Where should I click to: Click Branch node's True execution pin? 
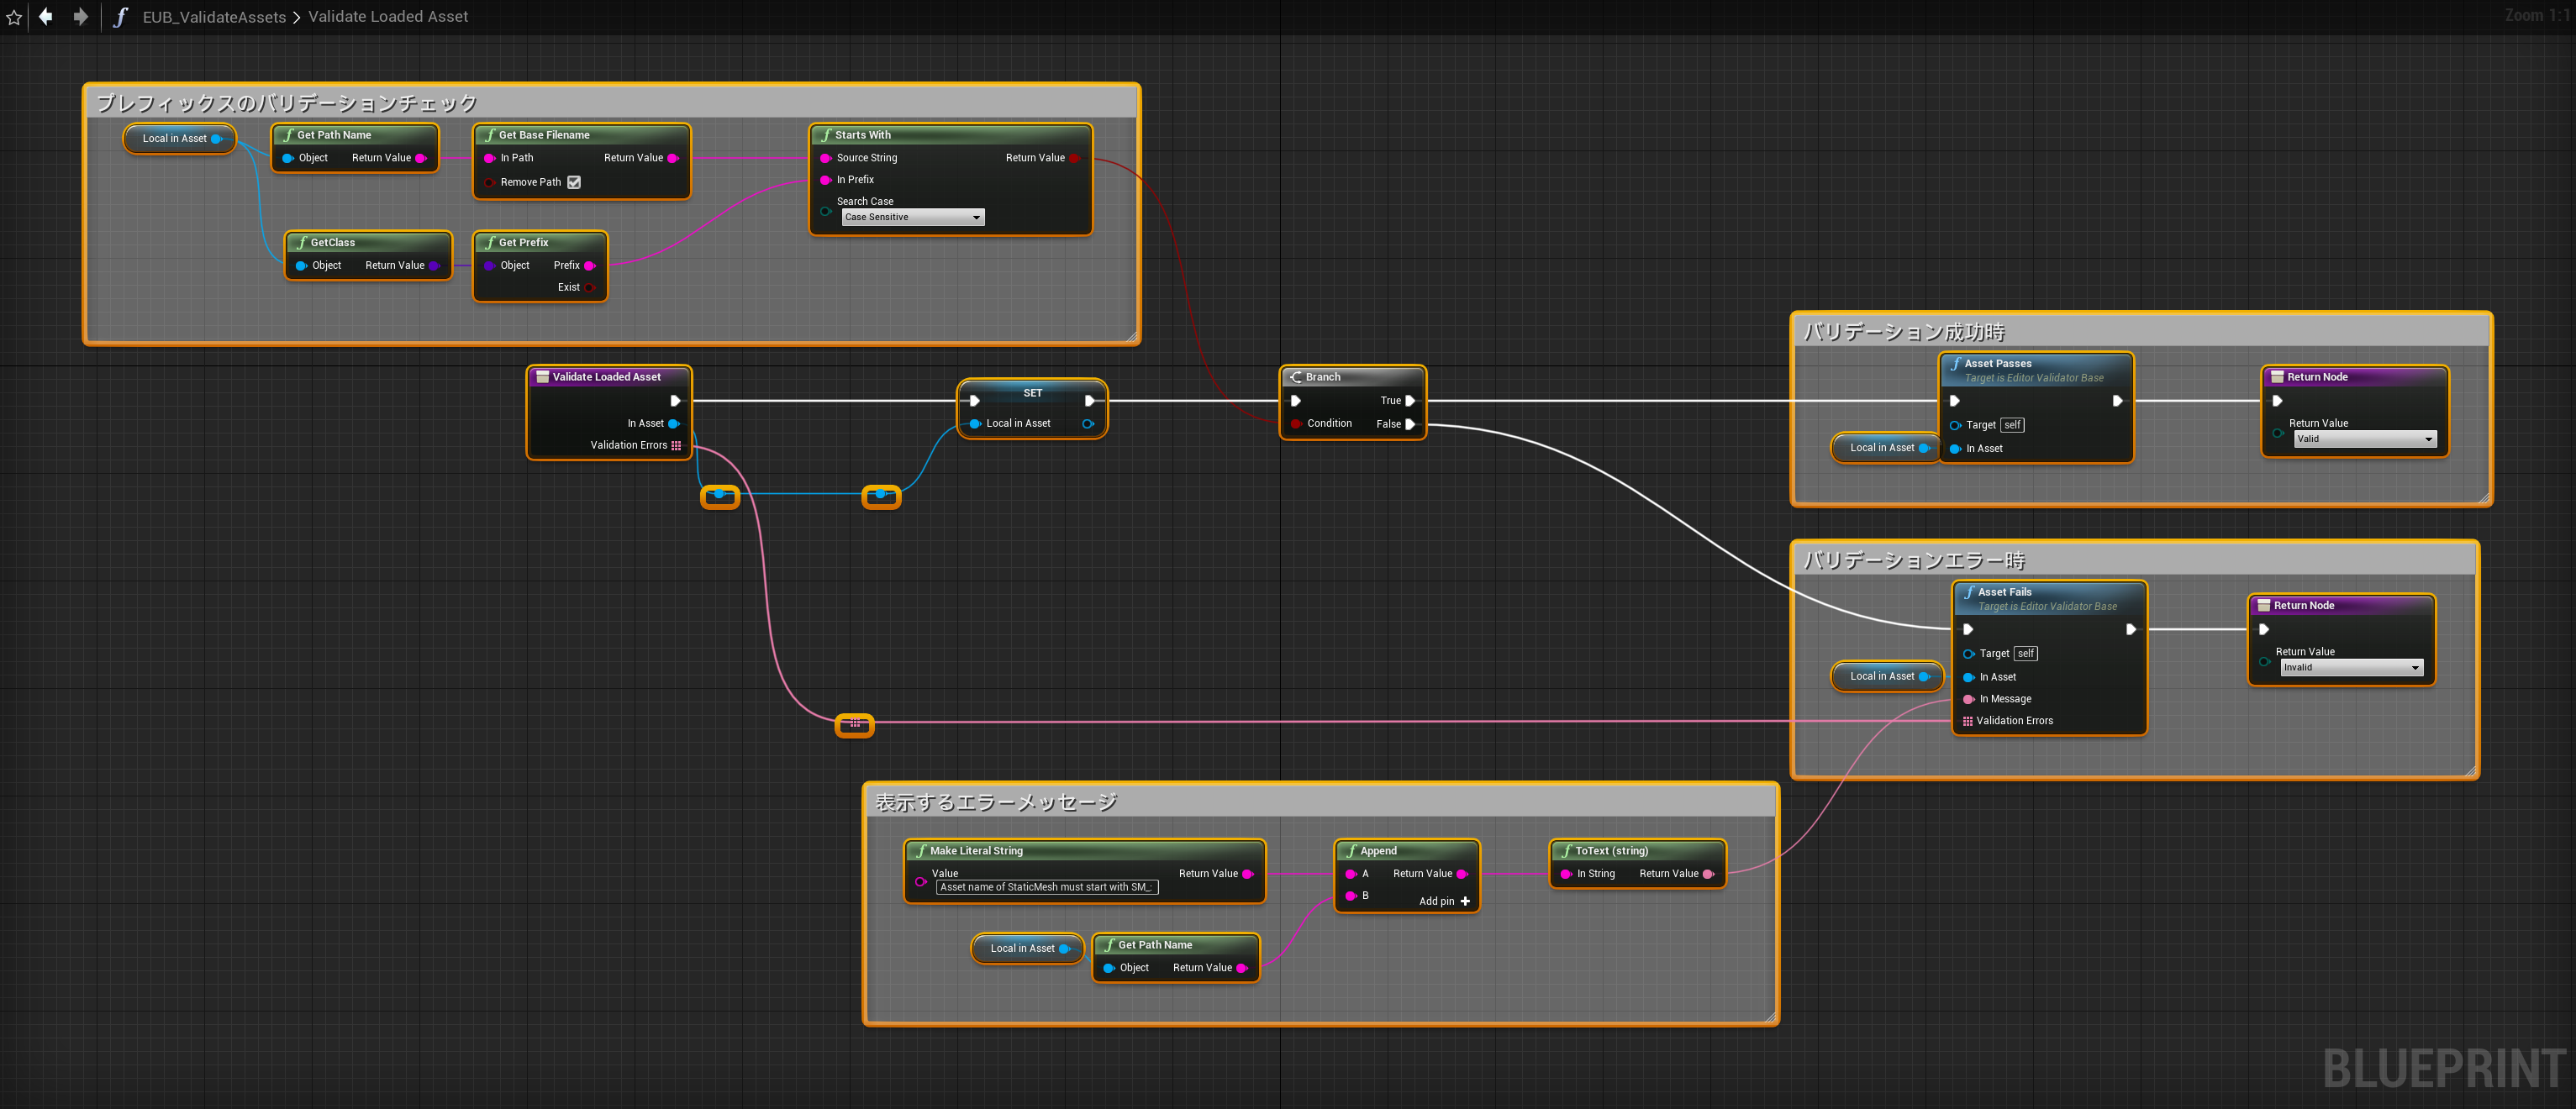coord(1410,401)
